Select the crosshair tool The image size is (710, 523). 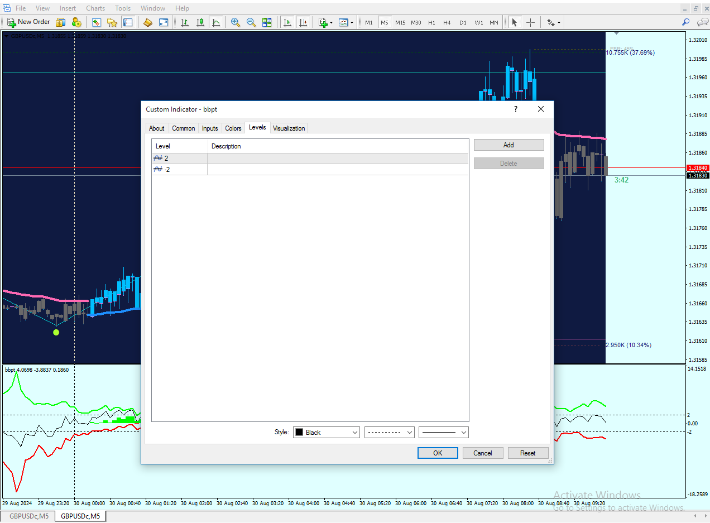click(x=530, y=22)
